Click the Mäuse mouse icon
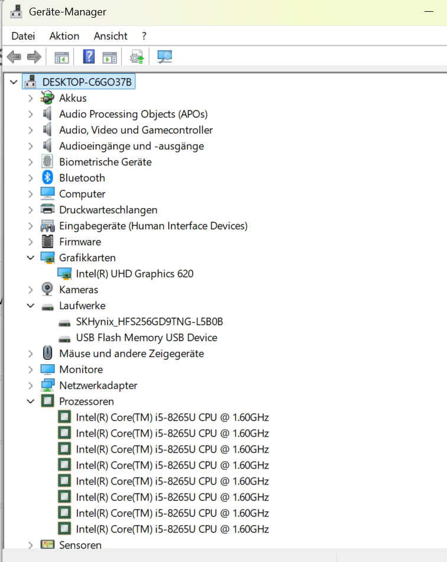Image resolution: width=447 pixels, height=562 pixels. 47,353
